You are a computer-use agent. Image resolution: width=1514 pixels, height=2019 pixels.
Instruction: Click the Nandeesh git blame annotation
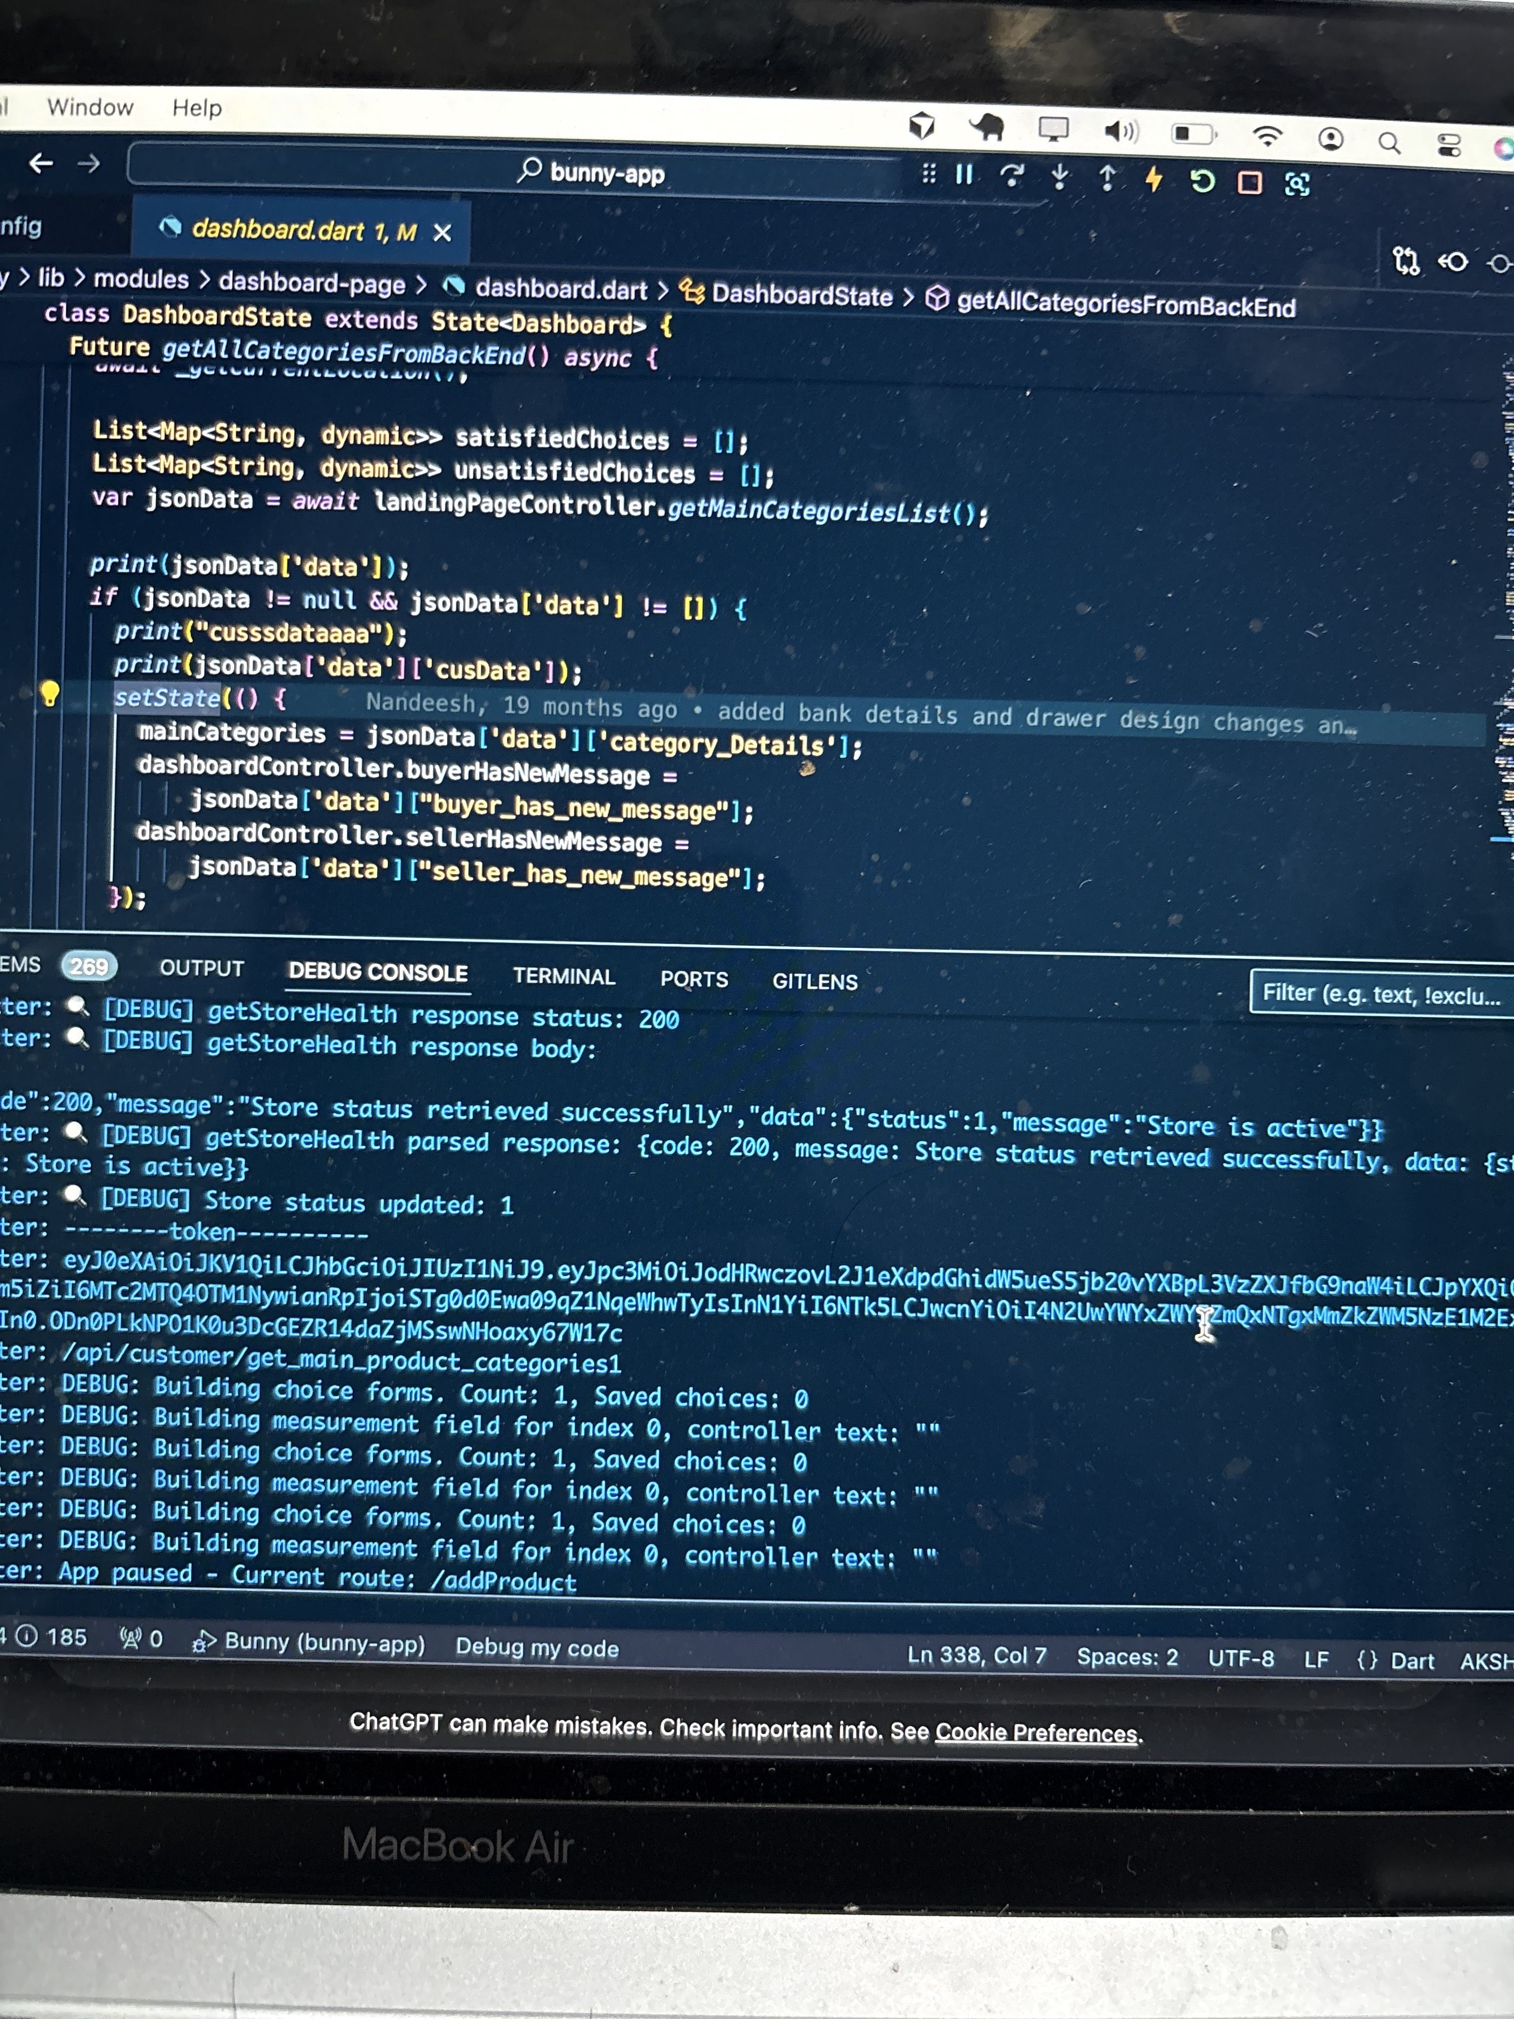860,715
